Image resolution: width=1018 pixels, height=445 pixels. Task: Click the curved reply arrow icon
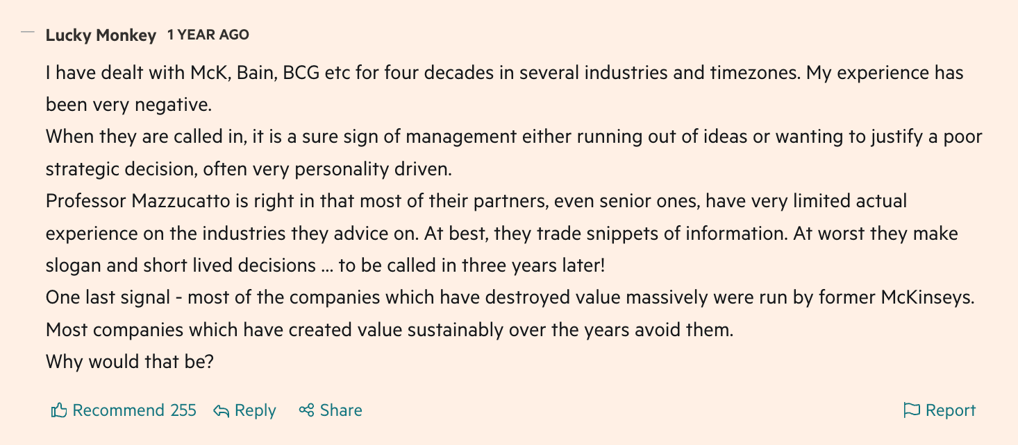click(221, 410)
